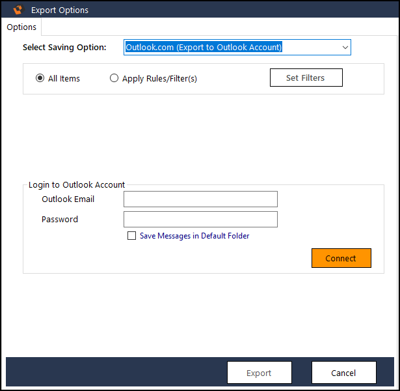Click the Export Options window title
Image resolution: width=400 pixels, height=391 pixels.
coord(60,10)
